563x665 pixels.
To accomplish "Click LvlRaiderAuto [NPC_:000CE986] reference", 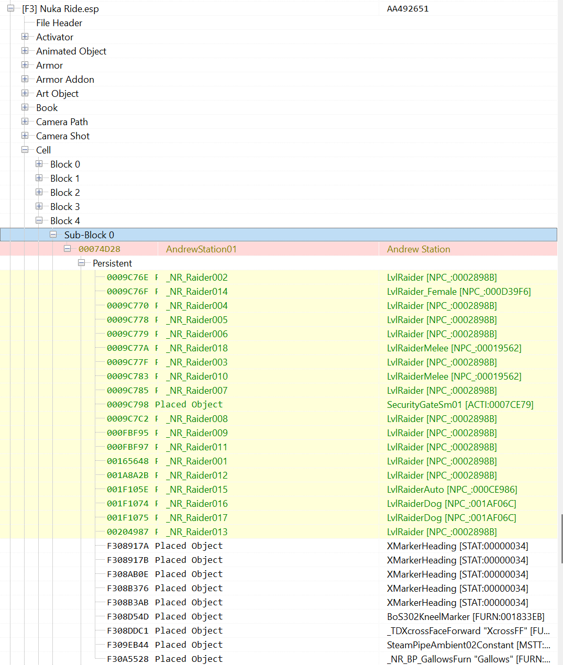I will click(452, 490).
